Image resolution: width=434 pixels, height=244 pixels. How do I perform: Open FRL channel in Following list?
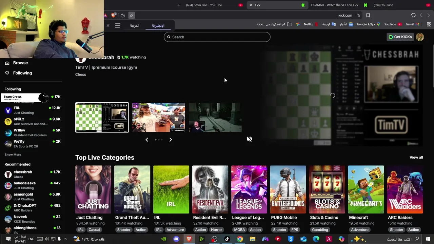click(x=32, y=110)
